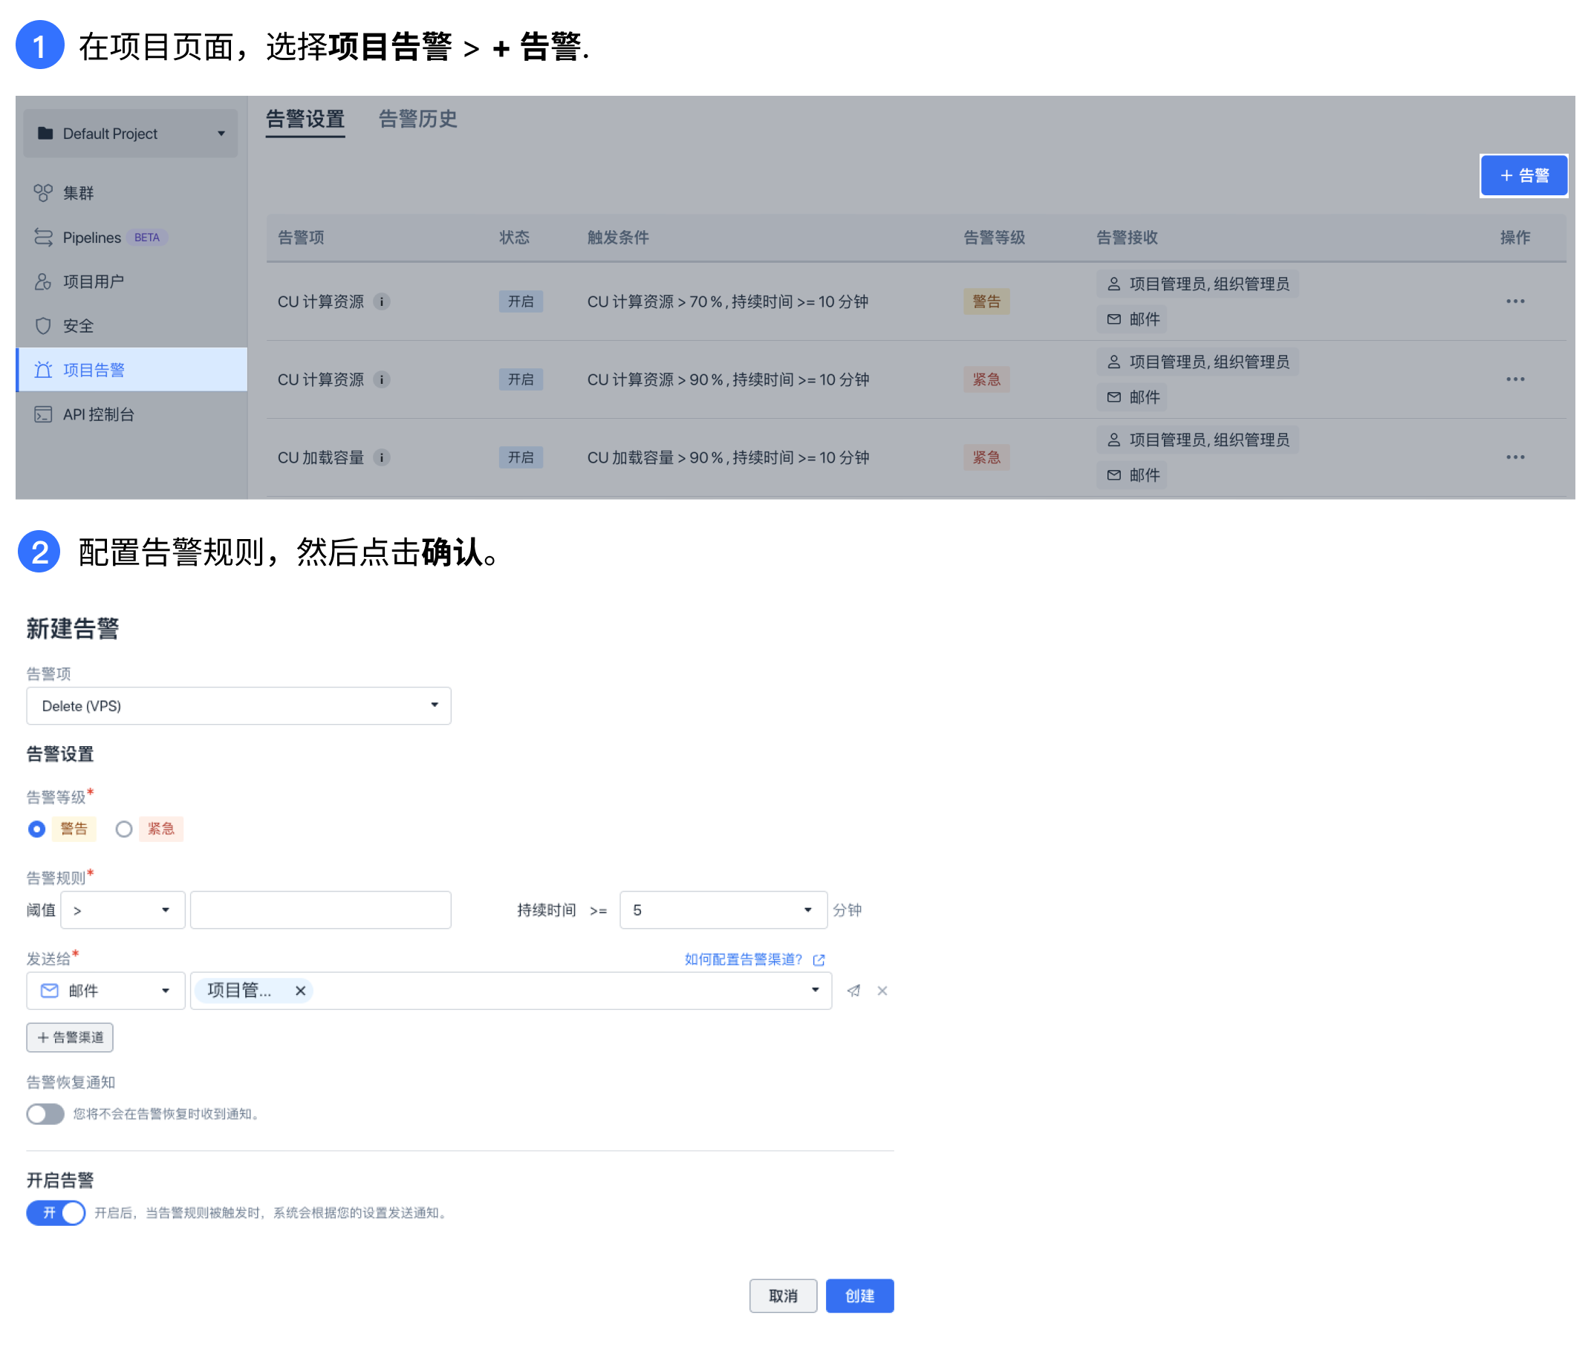Open the 持续时间 minutes dropdown
This screenshot has height=1361, width=1591.
click(x=723, y=910)
